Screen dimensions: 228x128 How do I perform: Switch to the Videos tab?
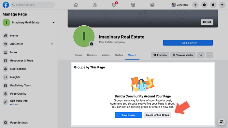(x=106, y=55)
